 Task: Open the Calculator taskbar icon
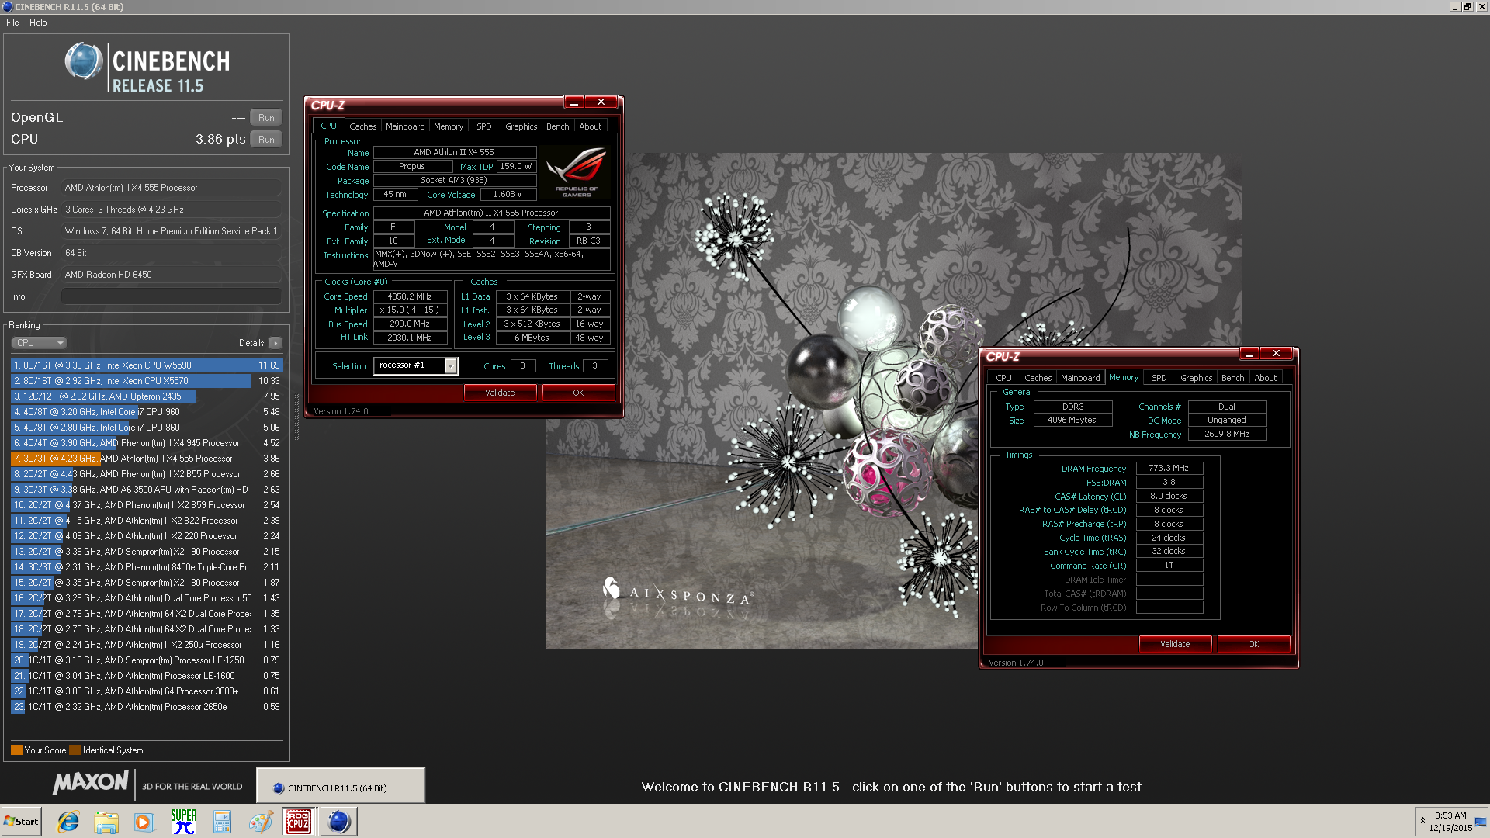222,822
